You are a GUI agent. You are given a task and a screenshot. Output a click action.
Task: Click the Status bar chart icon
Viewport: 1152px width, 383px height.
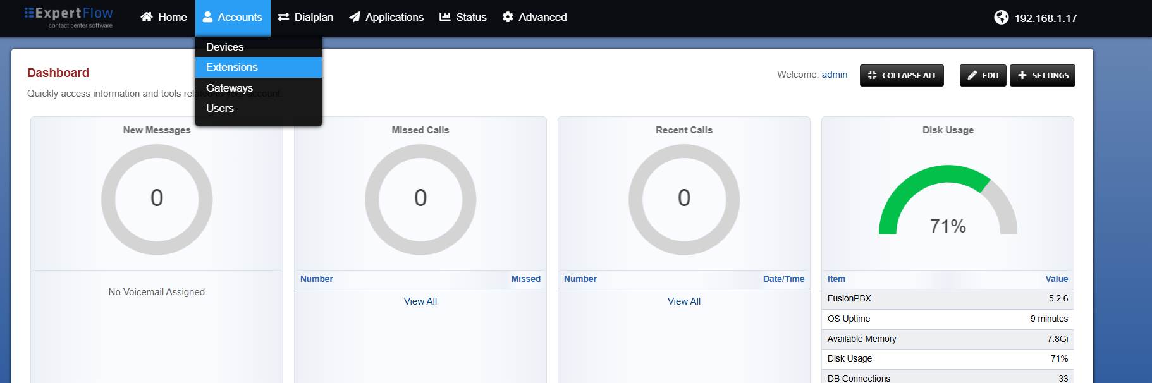445,17
